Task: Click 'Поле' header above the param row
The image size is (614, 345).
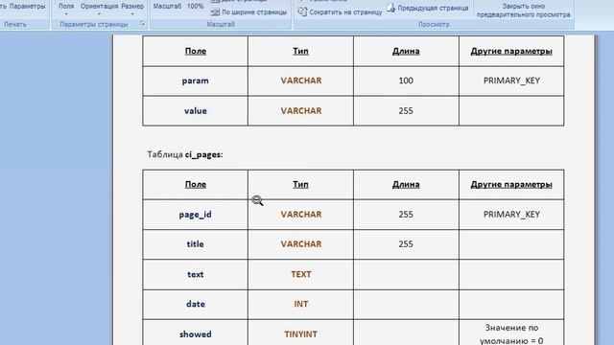Action: [196, 51]
